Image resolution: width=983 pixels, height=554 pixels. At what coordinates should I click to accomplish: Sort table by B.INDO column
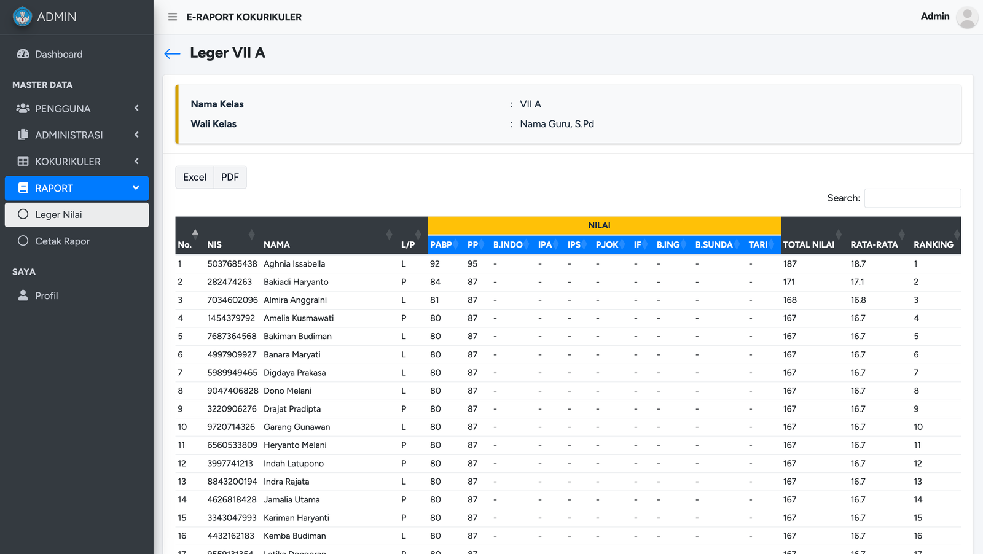point(512,244)
